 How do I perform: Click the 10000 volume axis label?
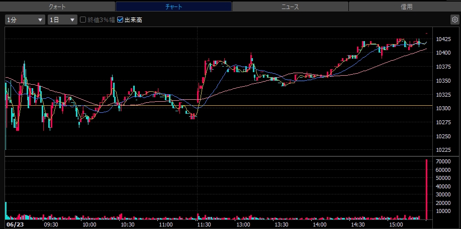click(443, 211)
